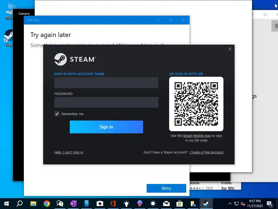The height and width of the screenshot is (209, 278).
Task: Click the Steam logo in sign-in dialog
Action: [75, 59]
